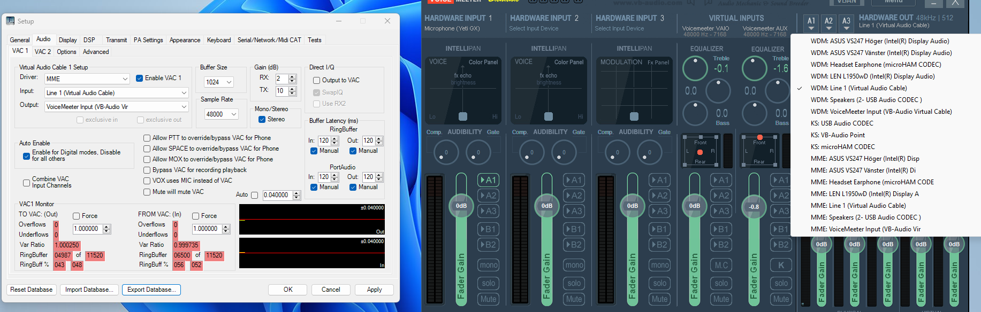Open the A1 hardware out device selector
981x312 pixels.
[x=811, y=23]
